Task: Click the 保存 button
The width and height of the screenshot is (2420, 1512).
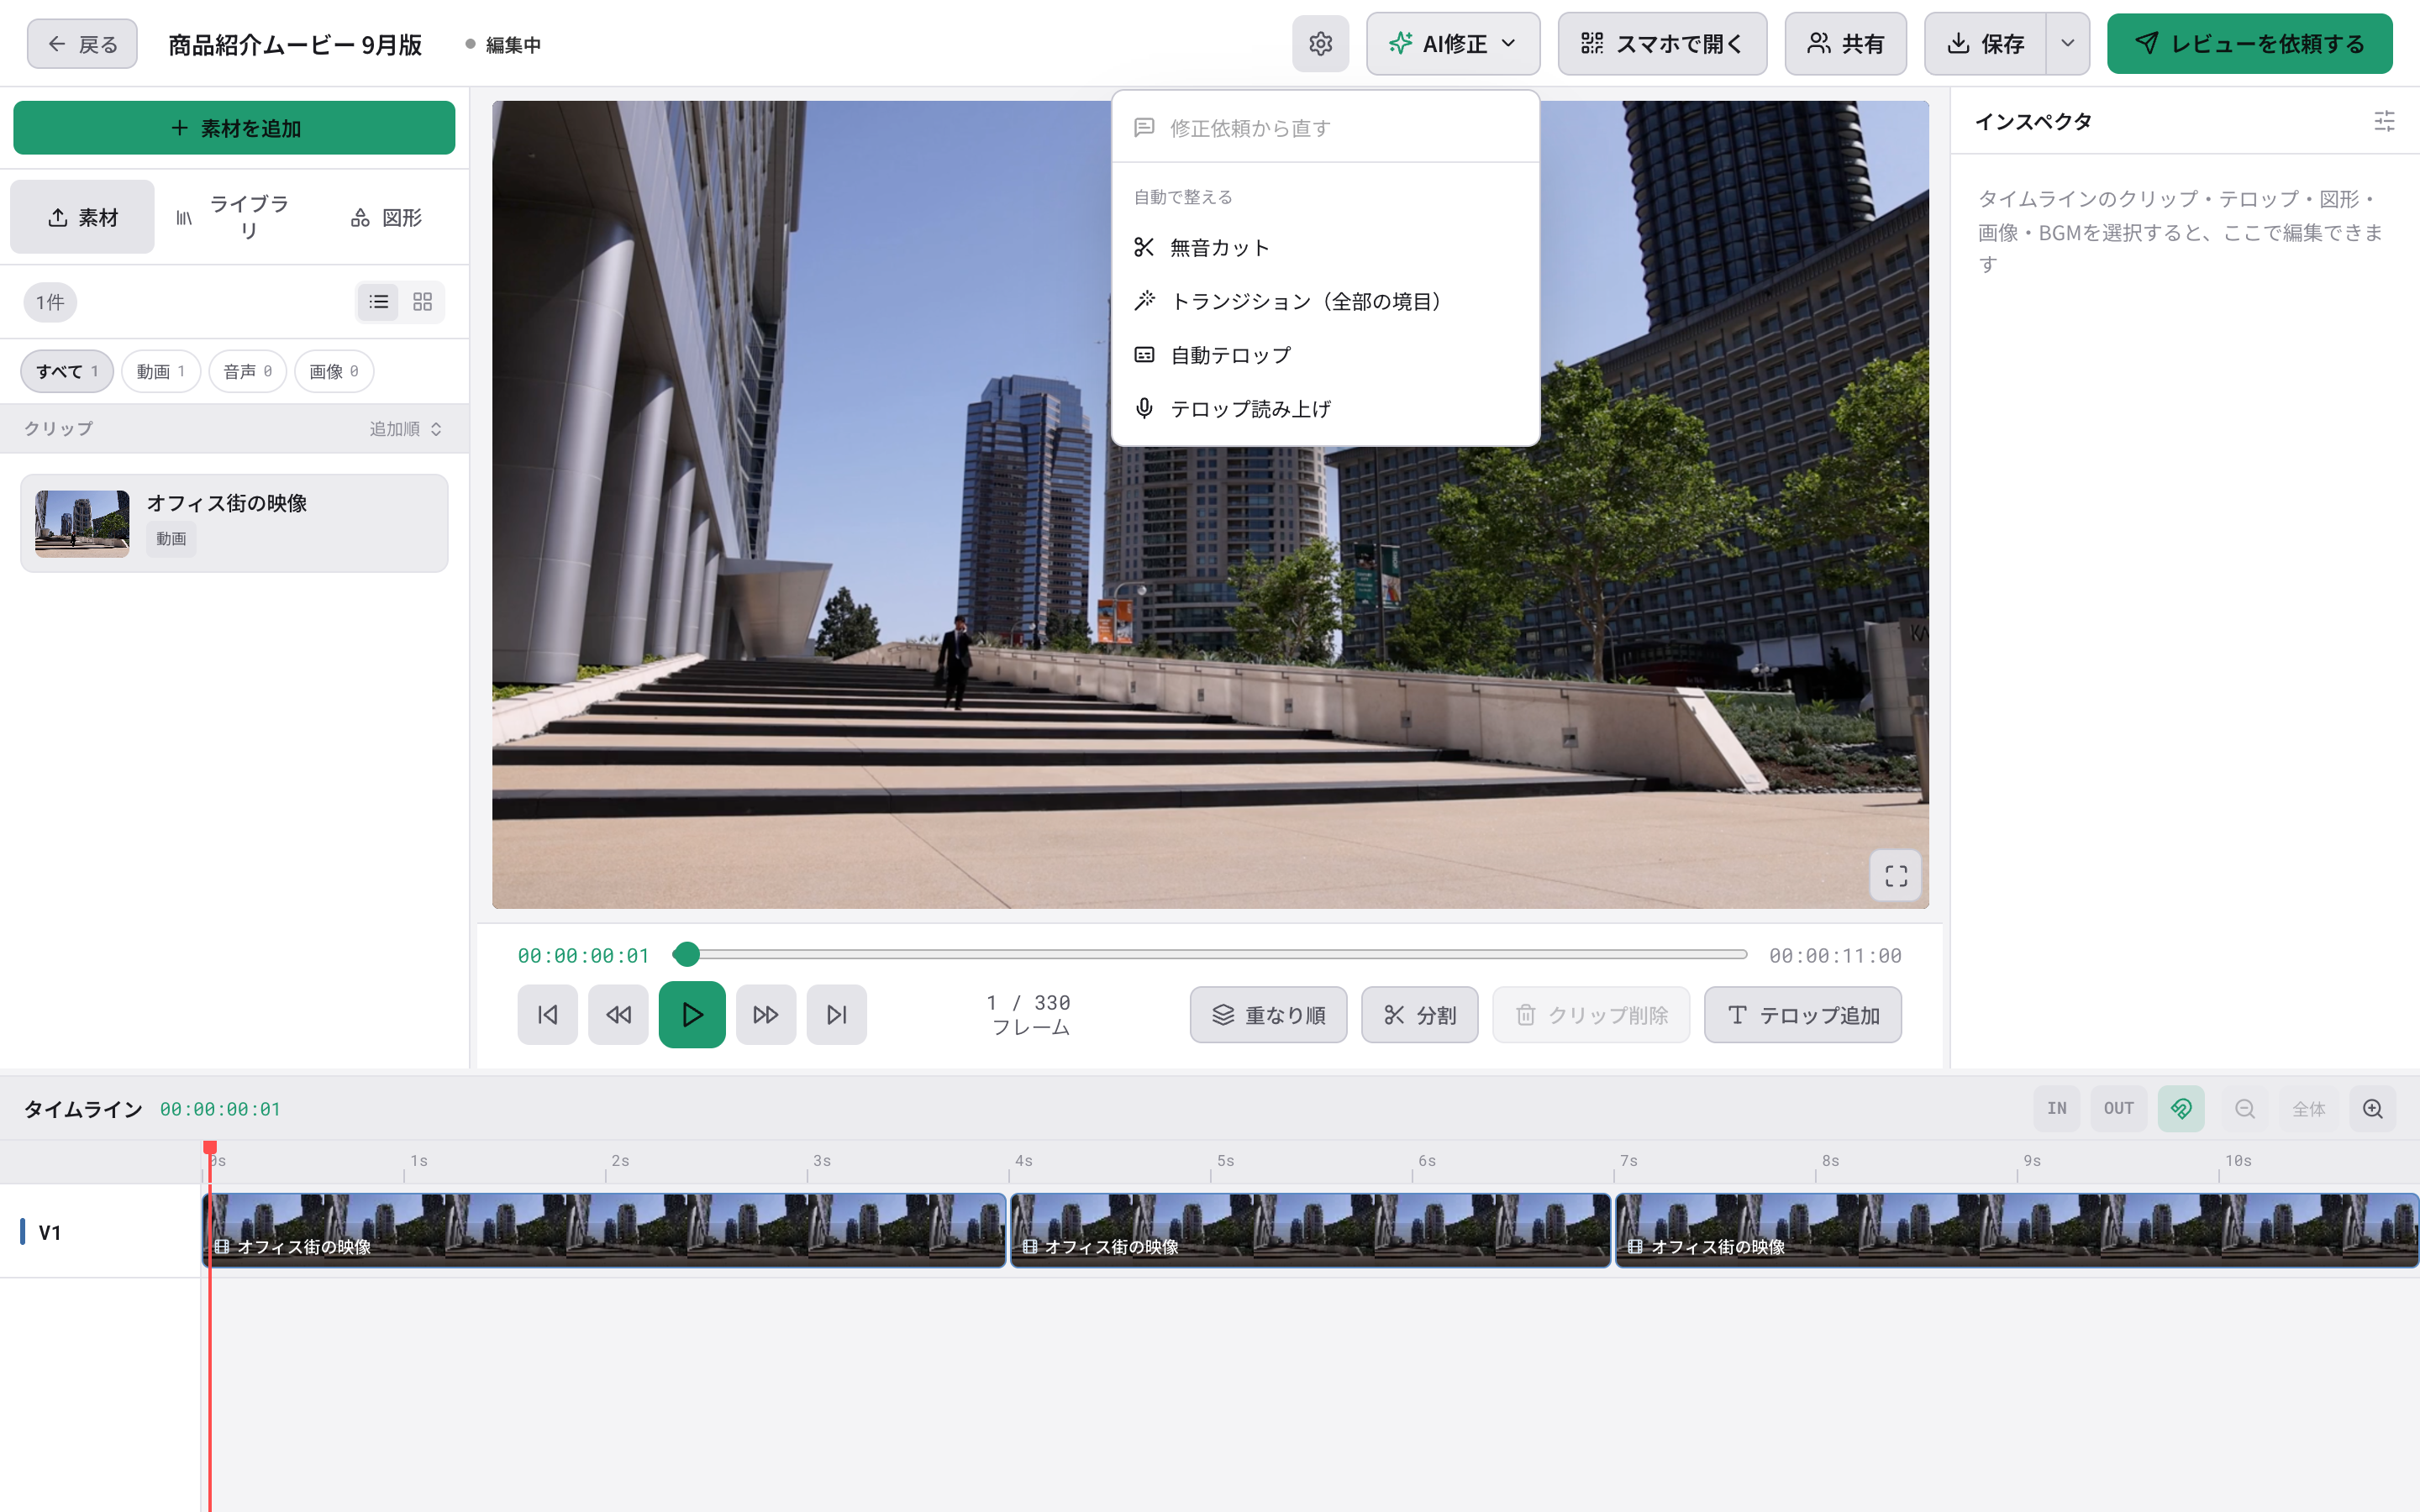Action: coord(1985,44)
